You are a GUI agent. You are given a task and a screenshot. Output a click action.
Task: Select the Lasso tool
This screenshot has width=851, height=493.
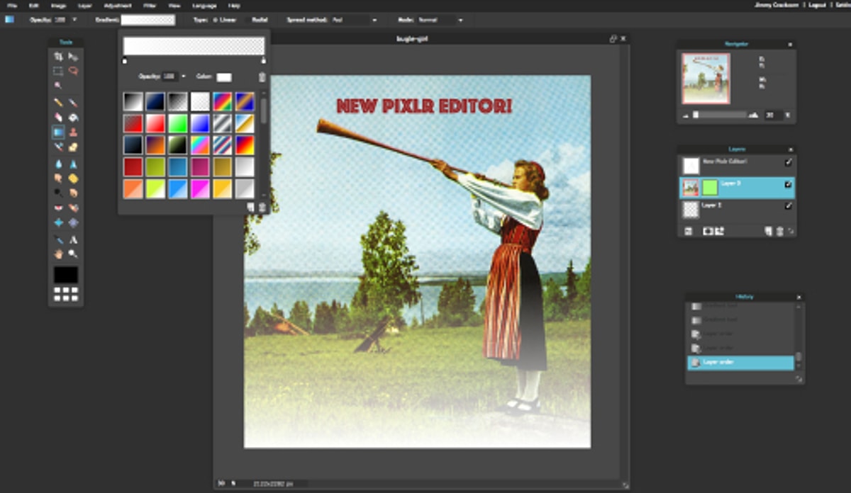tap(73, 71)
